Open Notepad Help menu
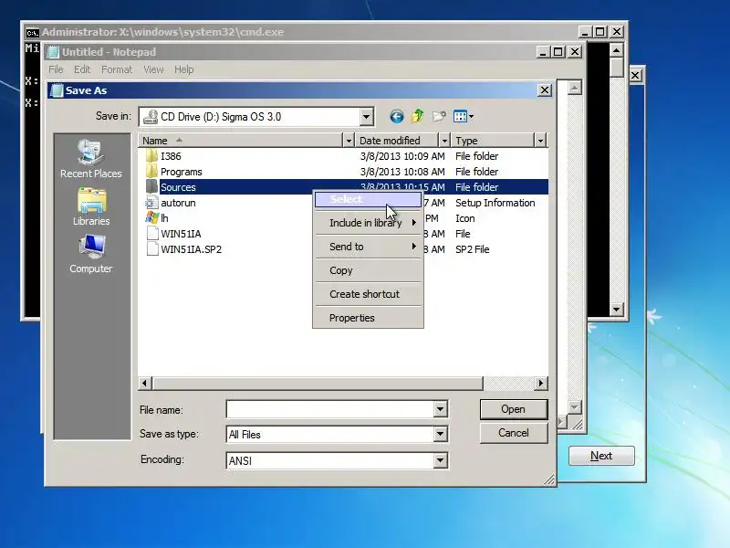Viewport: 730px width, 548px height. click(x=184, y=69)
